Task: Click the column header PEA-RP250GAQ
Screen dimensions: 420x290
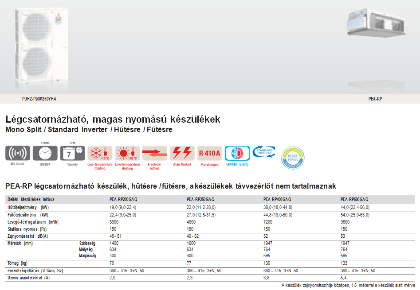Action: click(200, 199)
